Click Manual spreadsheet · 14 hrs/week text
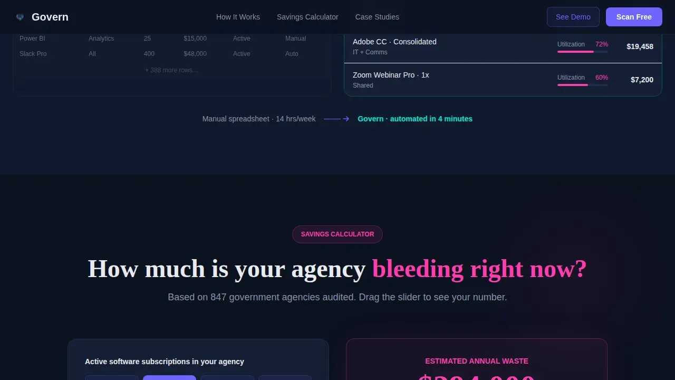This screenshot has height=380, width=675. click(x=259, y=119)
